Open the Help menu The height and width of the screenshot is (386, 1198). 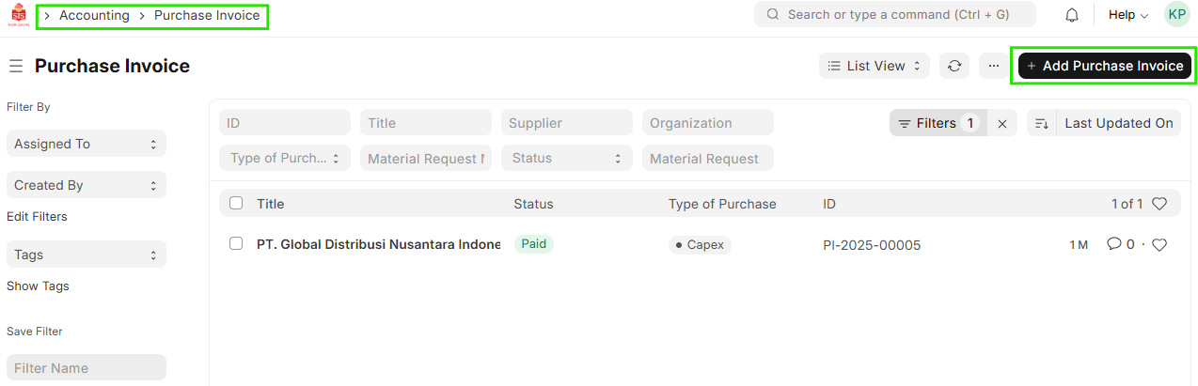coord(1127,15)
